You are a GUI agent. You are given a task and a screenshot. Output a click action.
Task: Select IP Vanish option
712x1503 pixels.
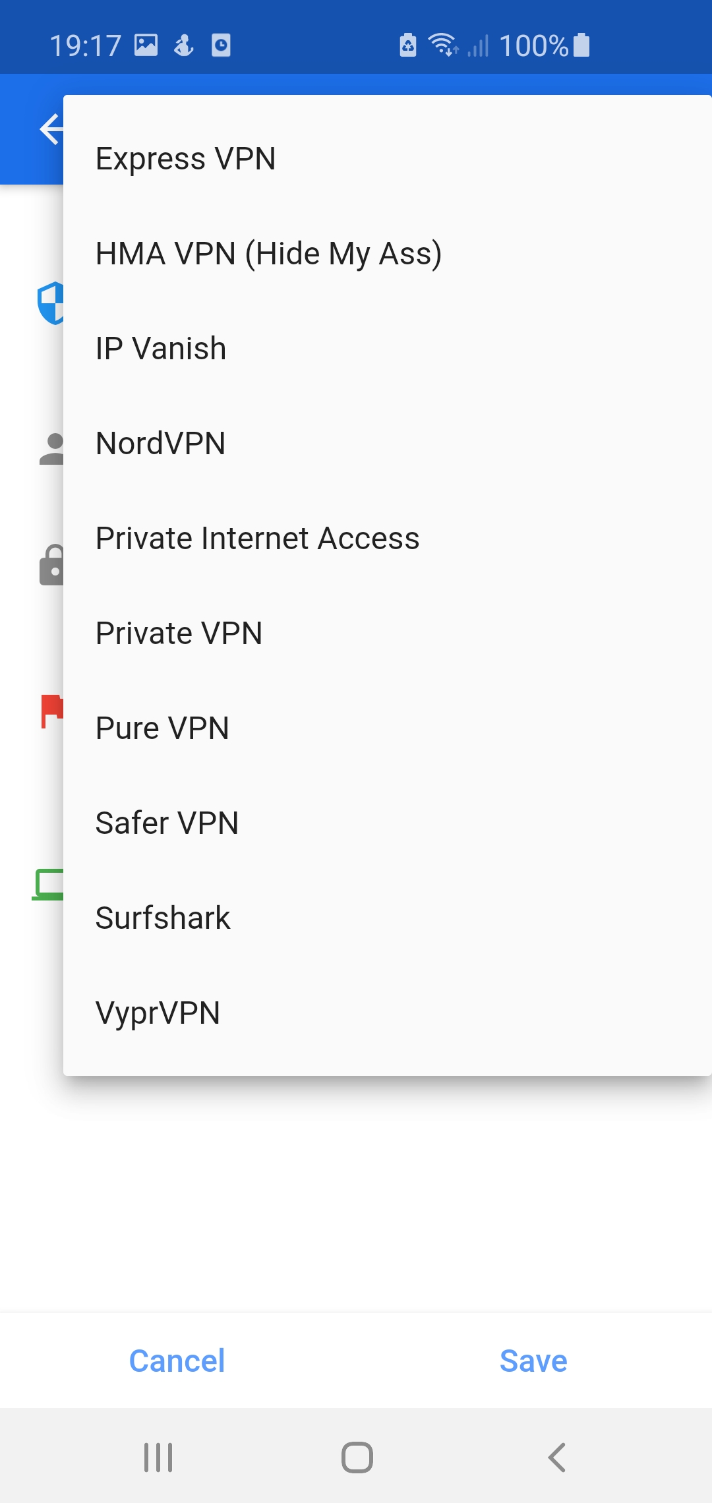[x=387, y=348]
